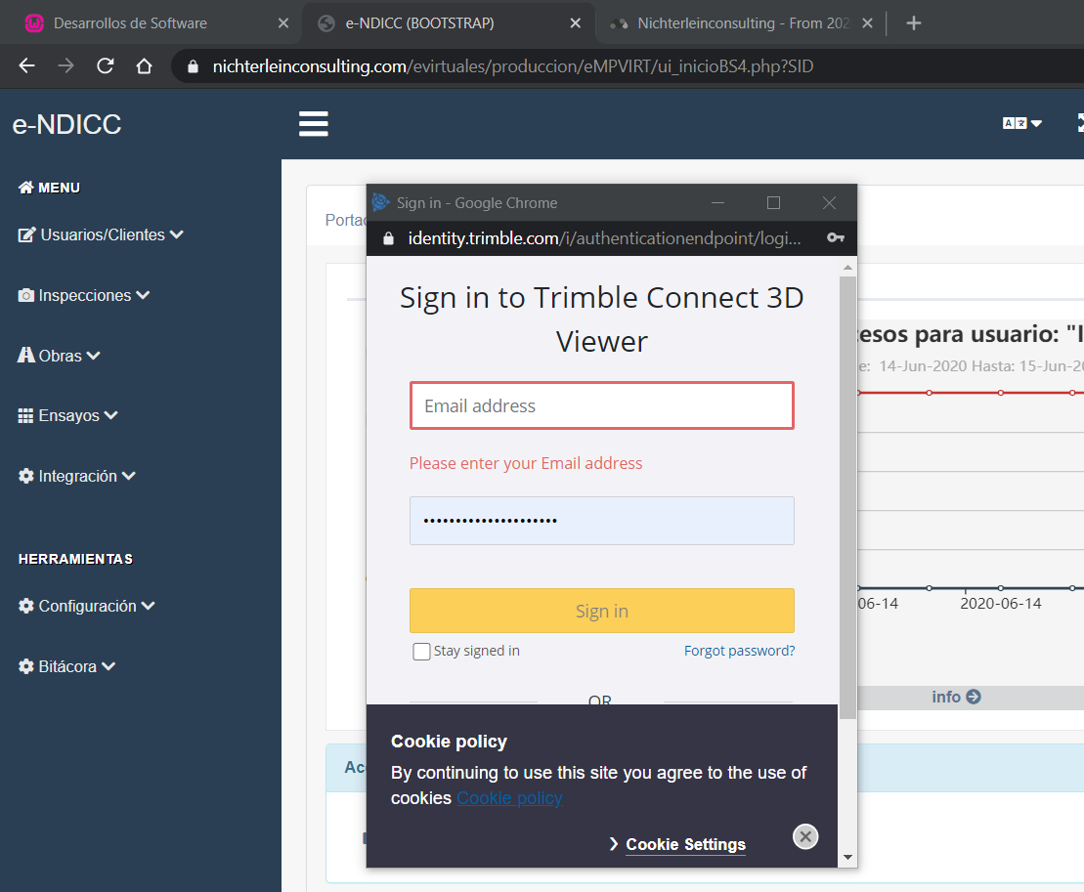
Task: Click the browser home icon
Action: [x=144, y=66]
